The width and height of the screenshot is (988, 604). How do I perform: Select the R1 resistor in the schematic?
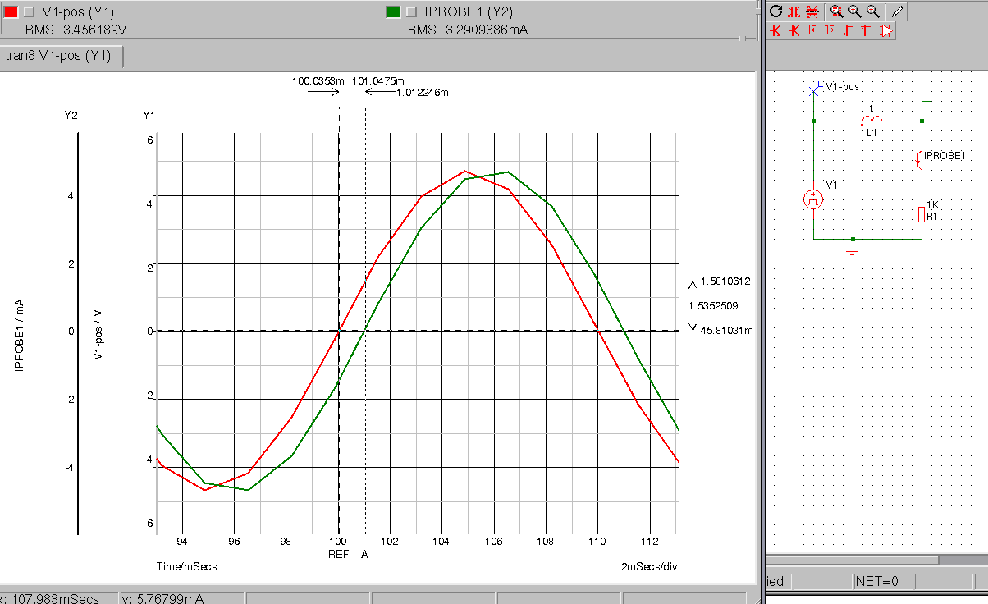(x=922, y=215)
